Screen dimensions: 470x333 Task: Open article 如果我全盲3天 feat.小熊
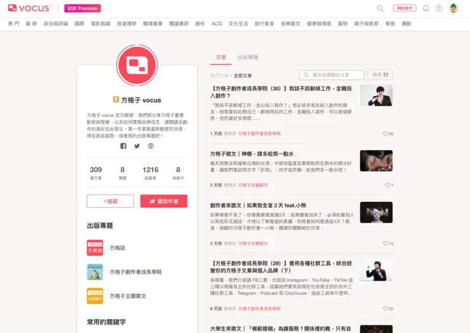point(258,205)
